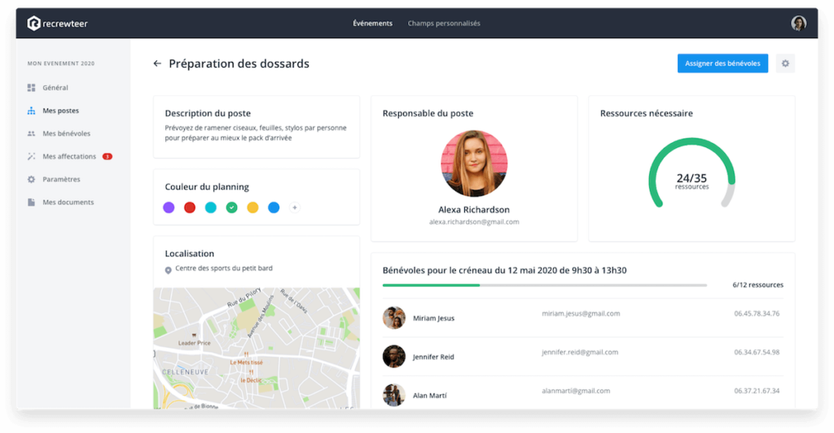Open post settings gear button

(785, 63)
